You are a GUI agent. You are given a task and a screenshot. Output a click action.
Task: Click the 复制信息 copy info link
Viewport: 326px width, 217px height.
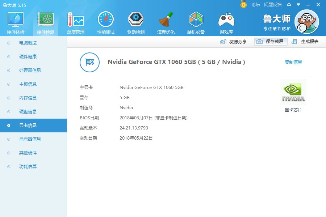coord(293,62)
